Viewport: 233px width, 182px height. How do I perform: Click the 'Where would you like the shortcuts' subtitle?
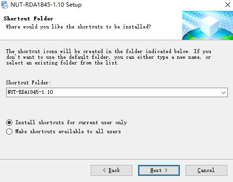(79, 27)
